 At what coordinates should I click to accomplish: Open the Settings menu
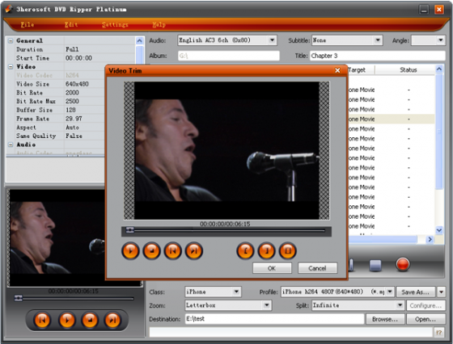[115, 24]
